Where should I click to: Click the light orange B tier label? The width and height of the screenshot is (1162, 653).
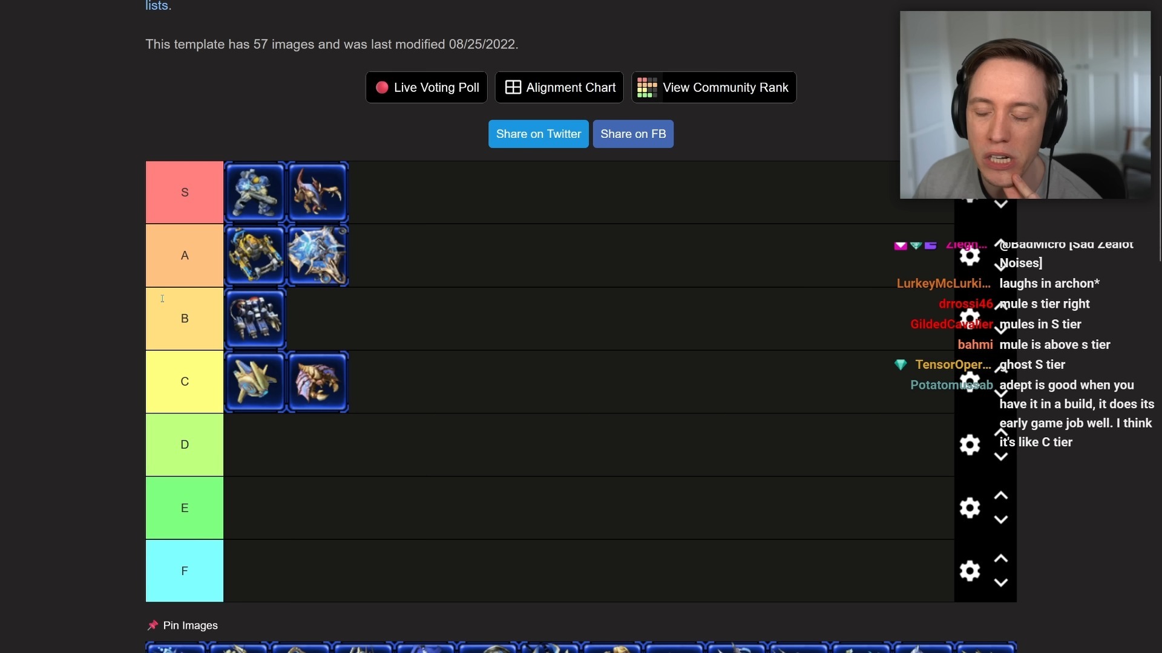tap(185, 319)
